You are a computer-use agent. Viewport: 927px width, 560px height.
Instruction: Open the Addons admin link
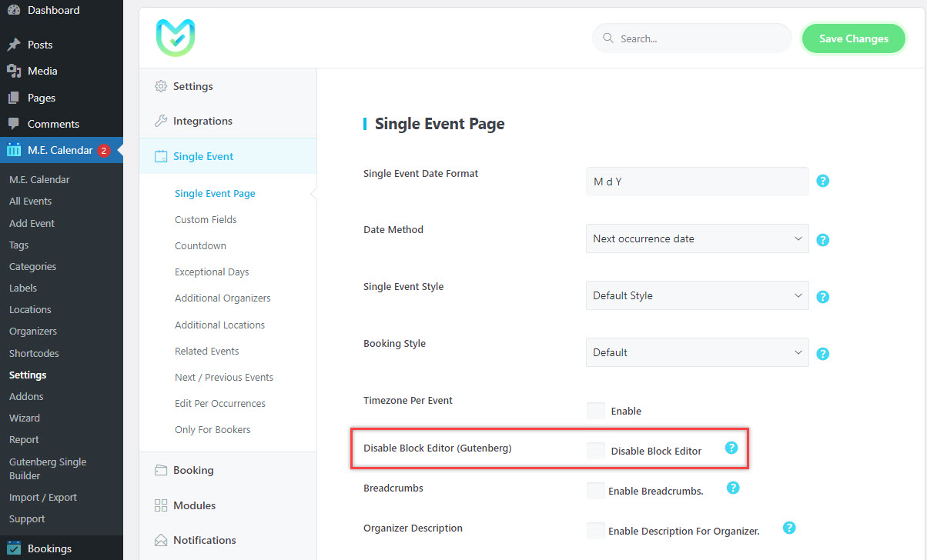point(26,397)
